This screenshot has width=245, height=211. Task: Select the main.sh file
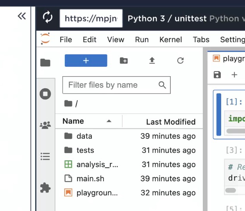point(90,179)
